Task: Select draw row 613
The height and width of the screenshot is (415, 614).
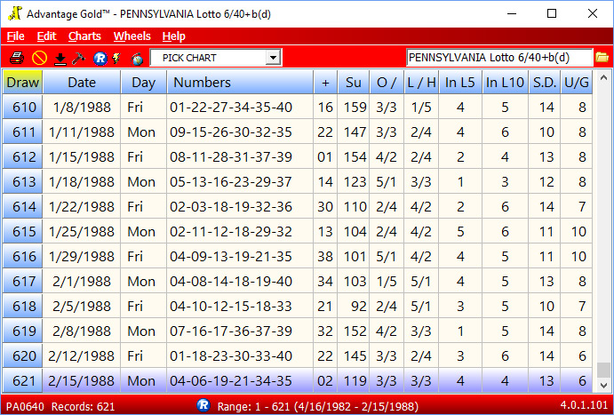Action: click(x=297, y=181)
